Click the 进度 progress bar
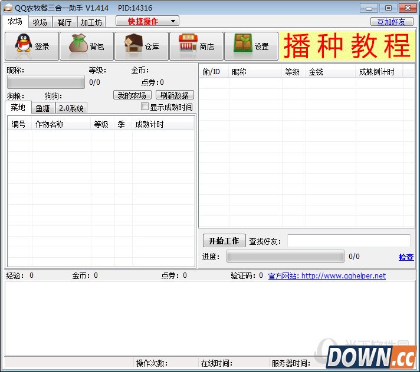Image resolution: width=420 pixels, height=372 pixels. coord(285,257)
